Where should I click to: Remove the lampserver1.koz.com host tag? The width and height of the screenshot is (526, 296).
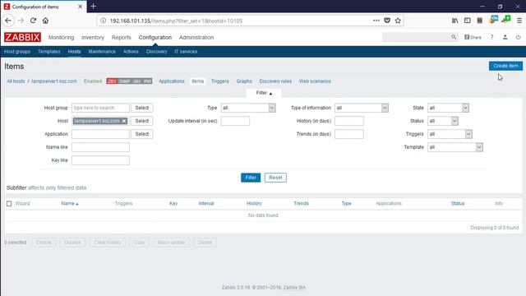124,121
